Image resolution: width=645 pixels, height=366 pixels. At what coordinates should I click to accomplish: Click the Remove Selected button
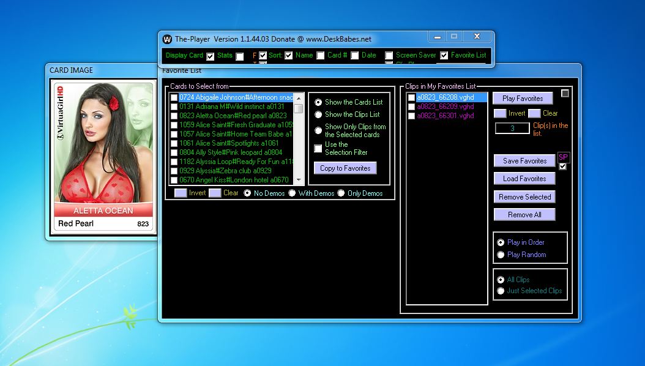click(x=524, y=197)
